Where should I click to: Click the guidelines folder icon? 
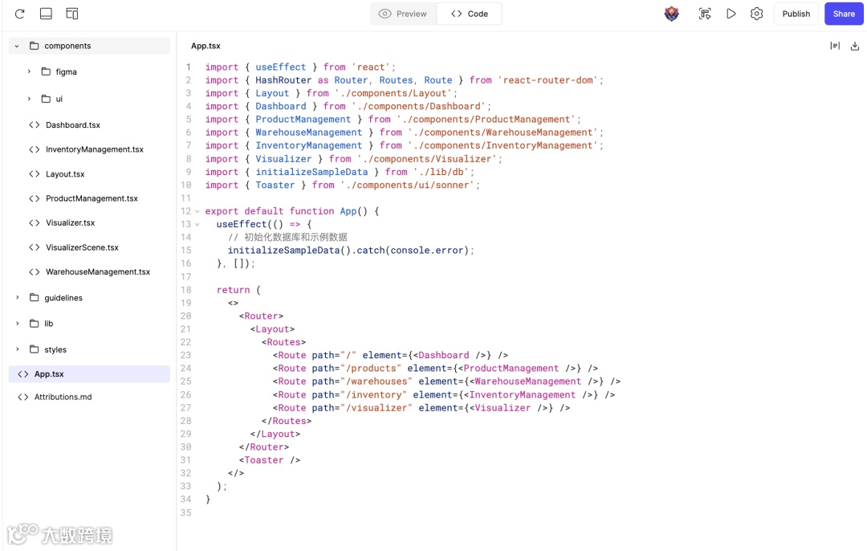[35, 298]
